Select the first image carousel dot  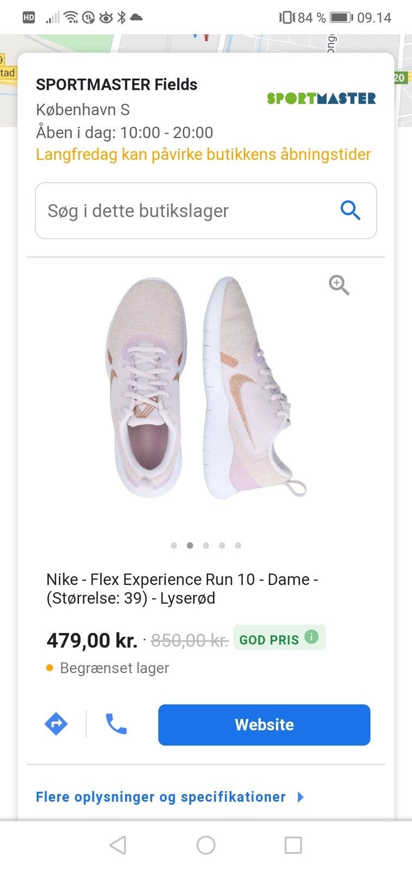pyautogui.click(x=174, y=545)
